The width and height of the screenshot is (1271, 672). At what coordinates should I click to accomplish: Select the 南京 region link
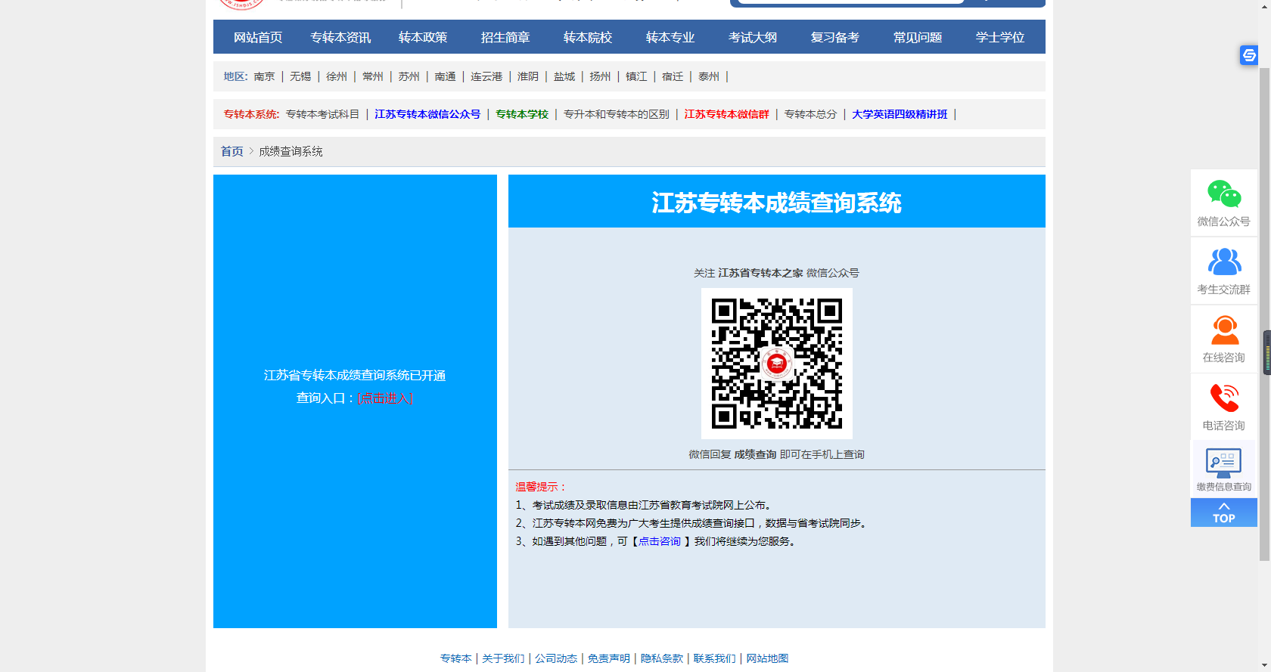click(x=264, y=76)
